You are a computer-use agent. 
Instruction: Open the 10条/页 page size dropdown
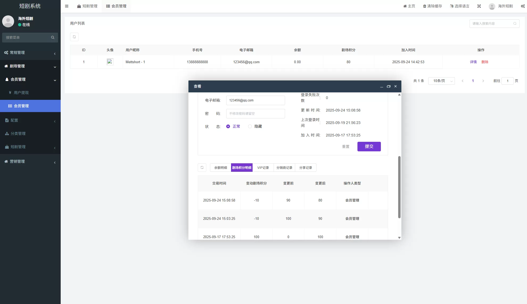click(441, 81)
